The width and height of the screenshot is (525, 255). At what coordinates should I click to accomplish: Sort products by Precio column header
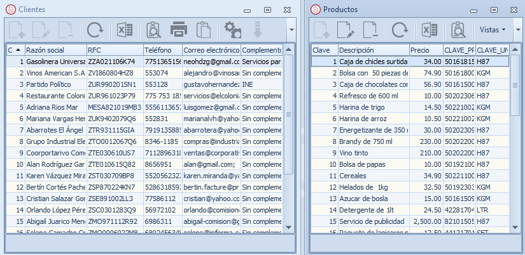point(425,50)
